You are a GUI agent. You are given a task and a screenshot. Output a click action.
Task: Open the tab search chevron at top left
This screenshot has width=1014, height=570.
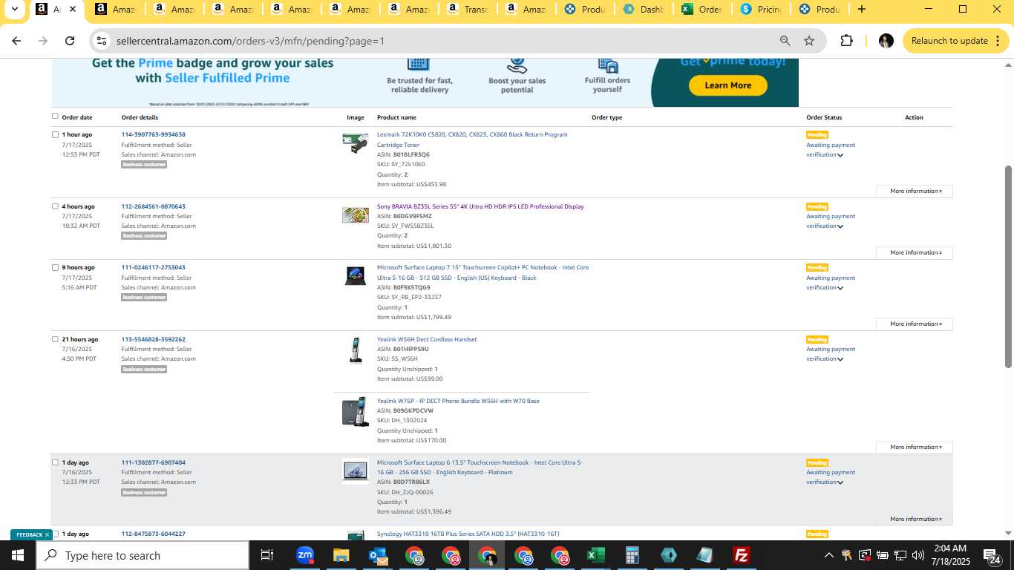[x=14, y=10]
